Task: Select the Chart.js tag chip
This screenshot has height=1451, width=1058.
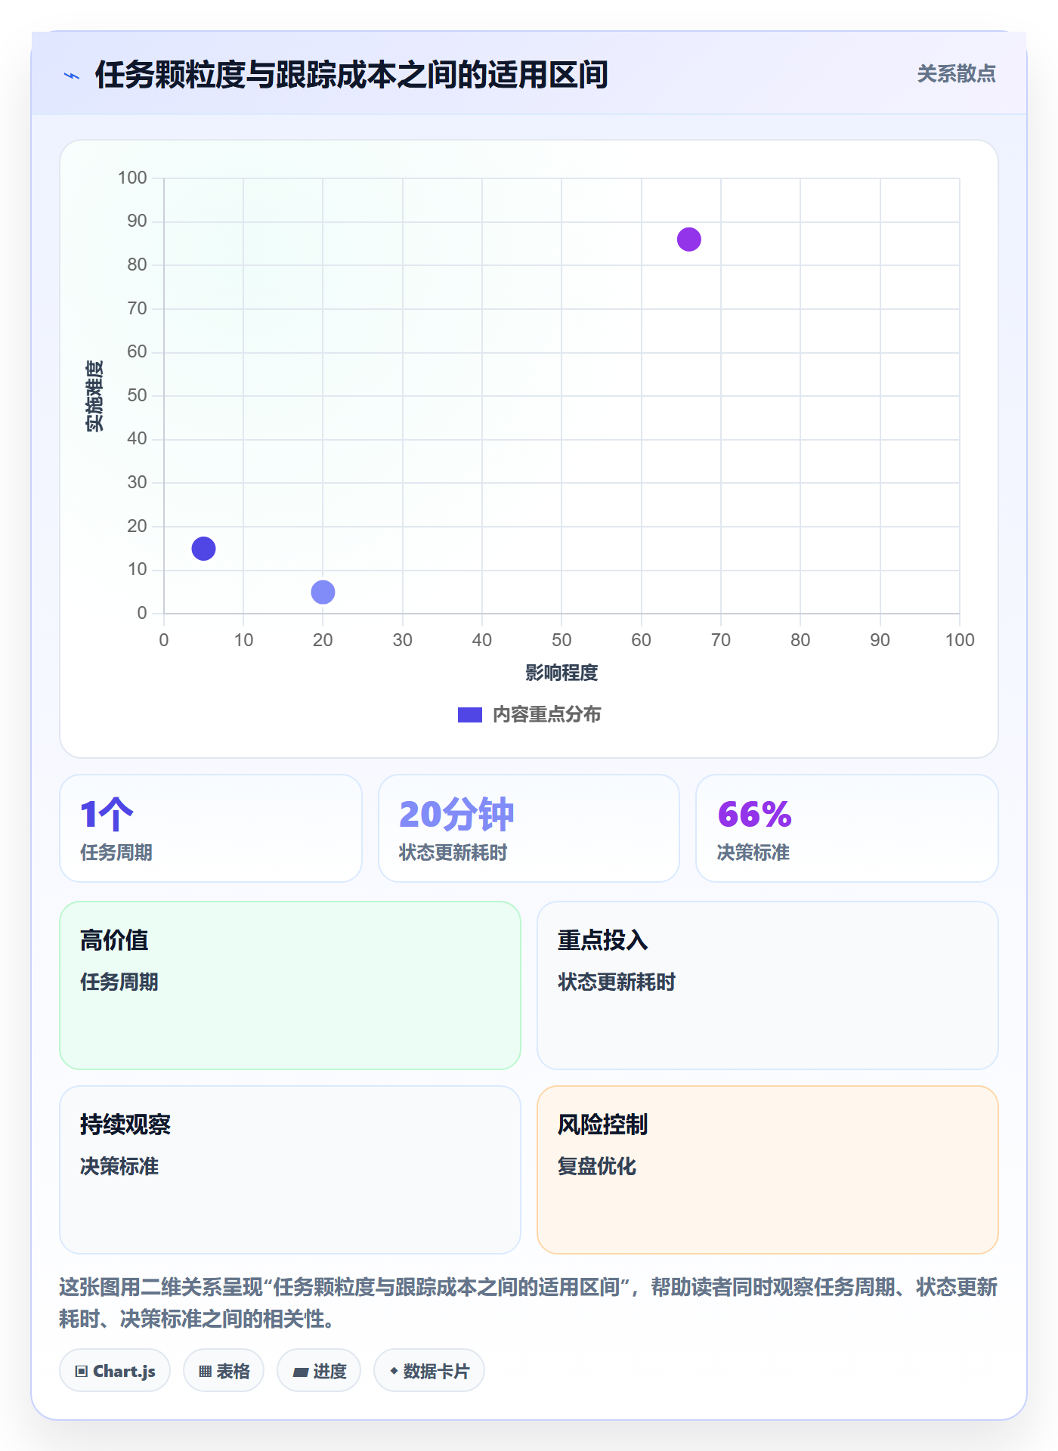Action: [115, 1371]
